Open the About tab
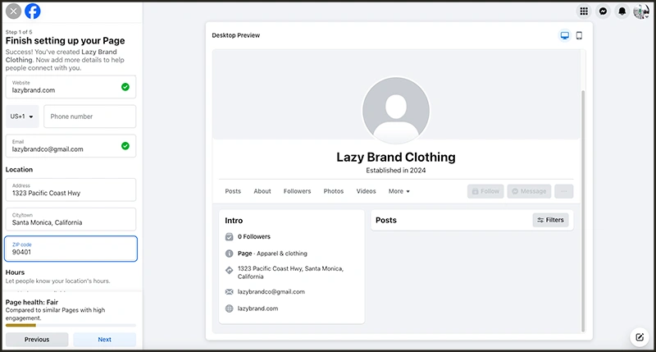The image size is (656, 352). [262, 191]
